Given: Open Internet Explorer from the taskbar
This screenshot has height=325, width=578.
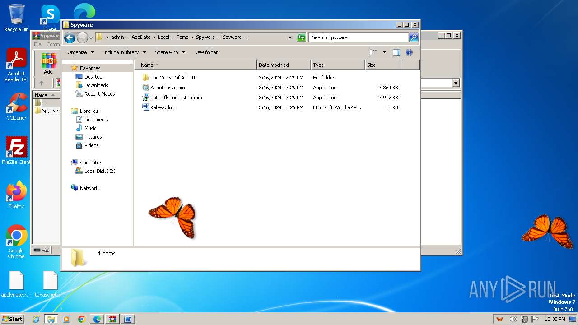Looking at the screenshot, I should (36, 319).
